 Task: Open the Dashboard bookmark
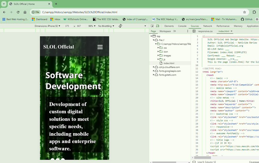(40, 19)
